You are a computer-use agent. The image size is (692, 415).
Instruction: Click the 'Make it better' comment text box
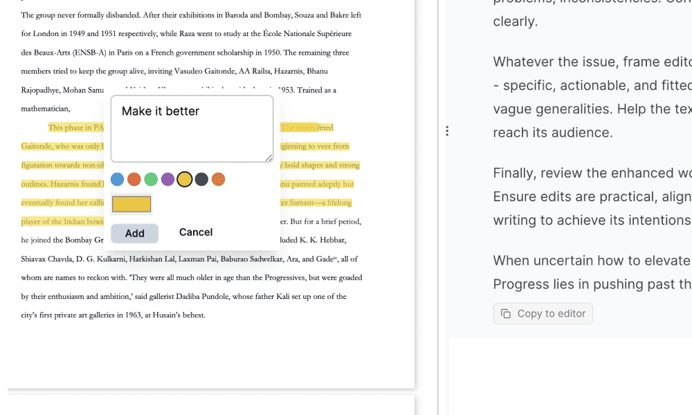coord(192,128)
